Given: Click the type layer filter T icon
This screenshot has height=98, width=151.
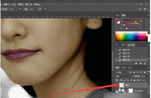Looking at the screenshot, I should tap(138, 72).
